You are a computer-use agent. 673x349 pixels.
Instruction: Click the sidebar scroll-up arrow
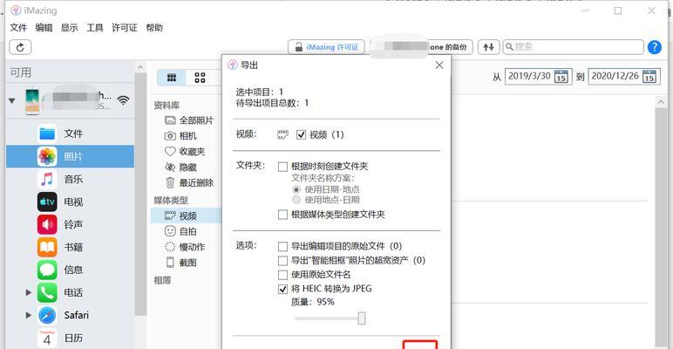(140, 67)
